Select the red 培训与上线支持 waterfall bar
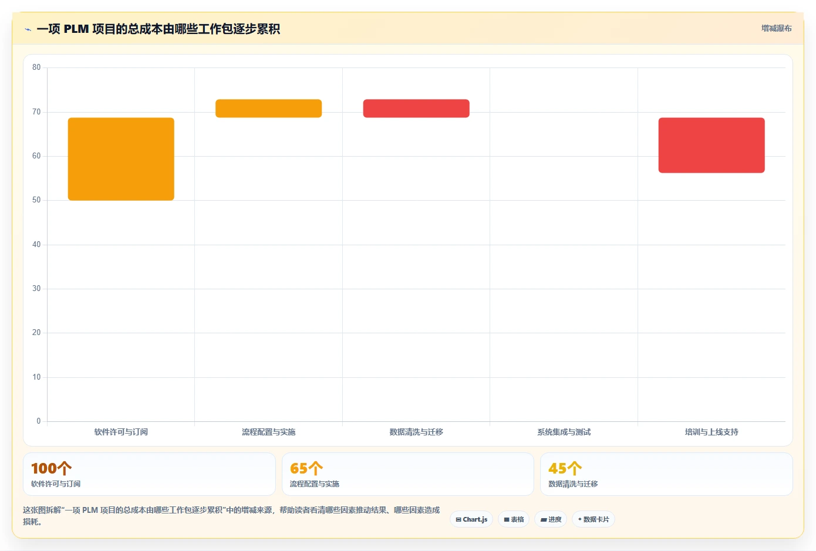The width and height of the screenshot is (816, 551). click(712, 146)
